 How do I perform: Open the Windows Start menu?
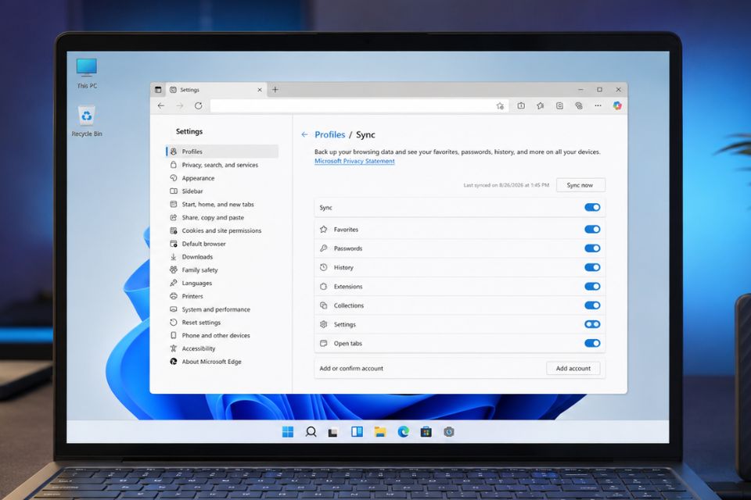[x=288, y=432]
